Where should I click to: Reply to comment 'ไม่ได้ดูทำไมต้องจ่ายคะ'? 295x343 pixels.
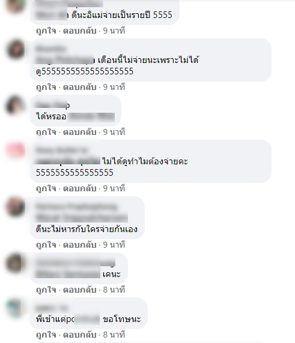tap(80, 188)
